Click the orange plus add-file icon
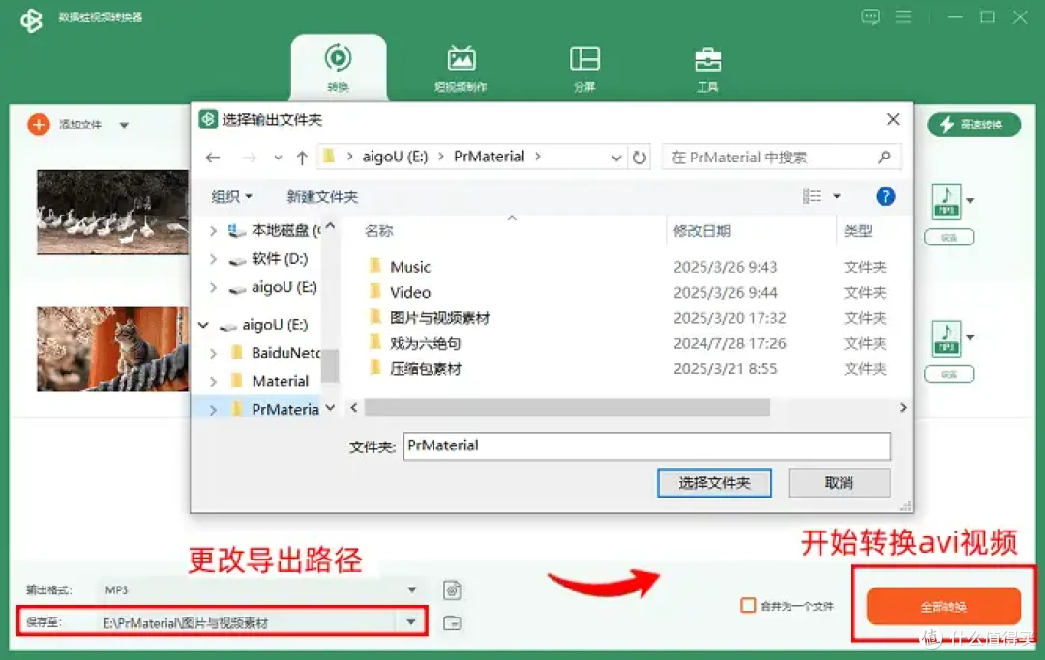 (x=39, y=125)
